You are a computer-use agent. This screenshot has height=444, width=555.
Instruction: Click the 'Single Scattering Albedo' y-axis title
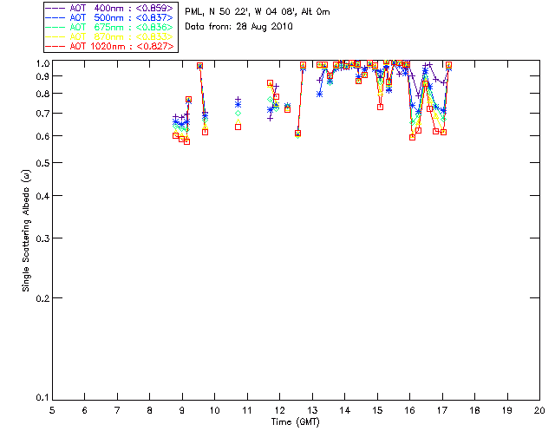[x=26, y=230]
